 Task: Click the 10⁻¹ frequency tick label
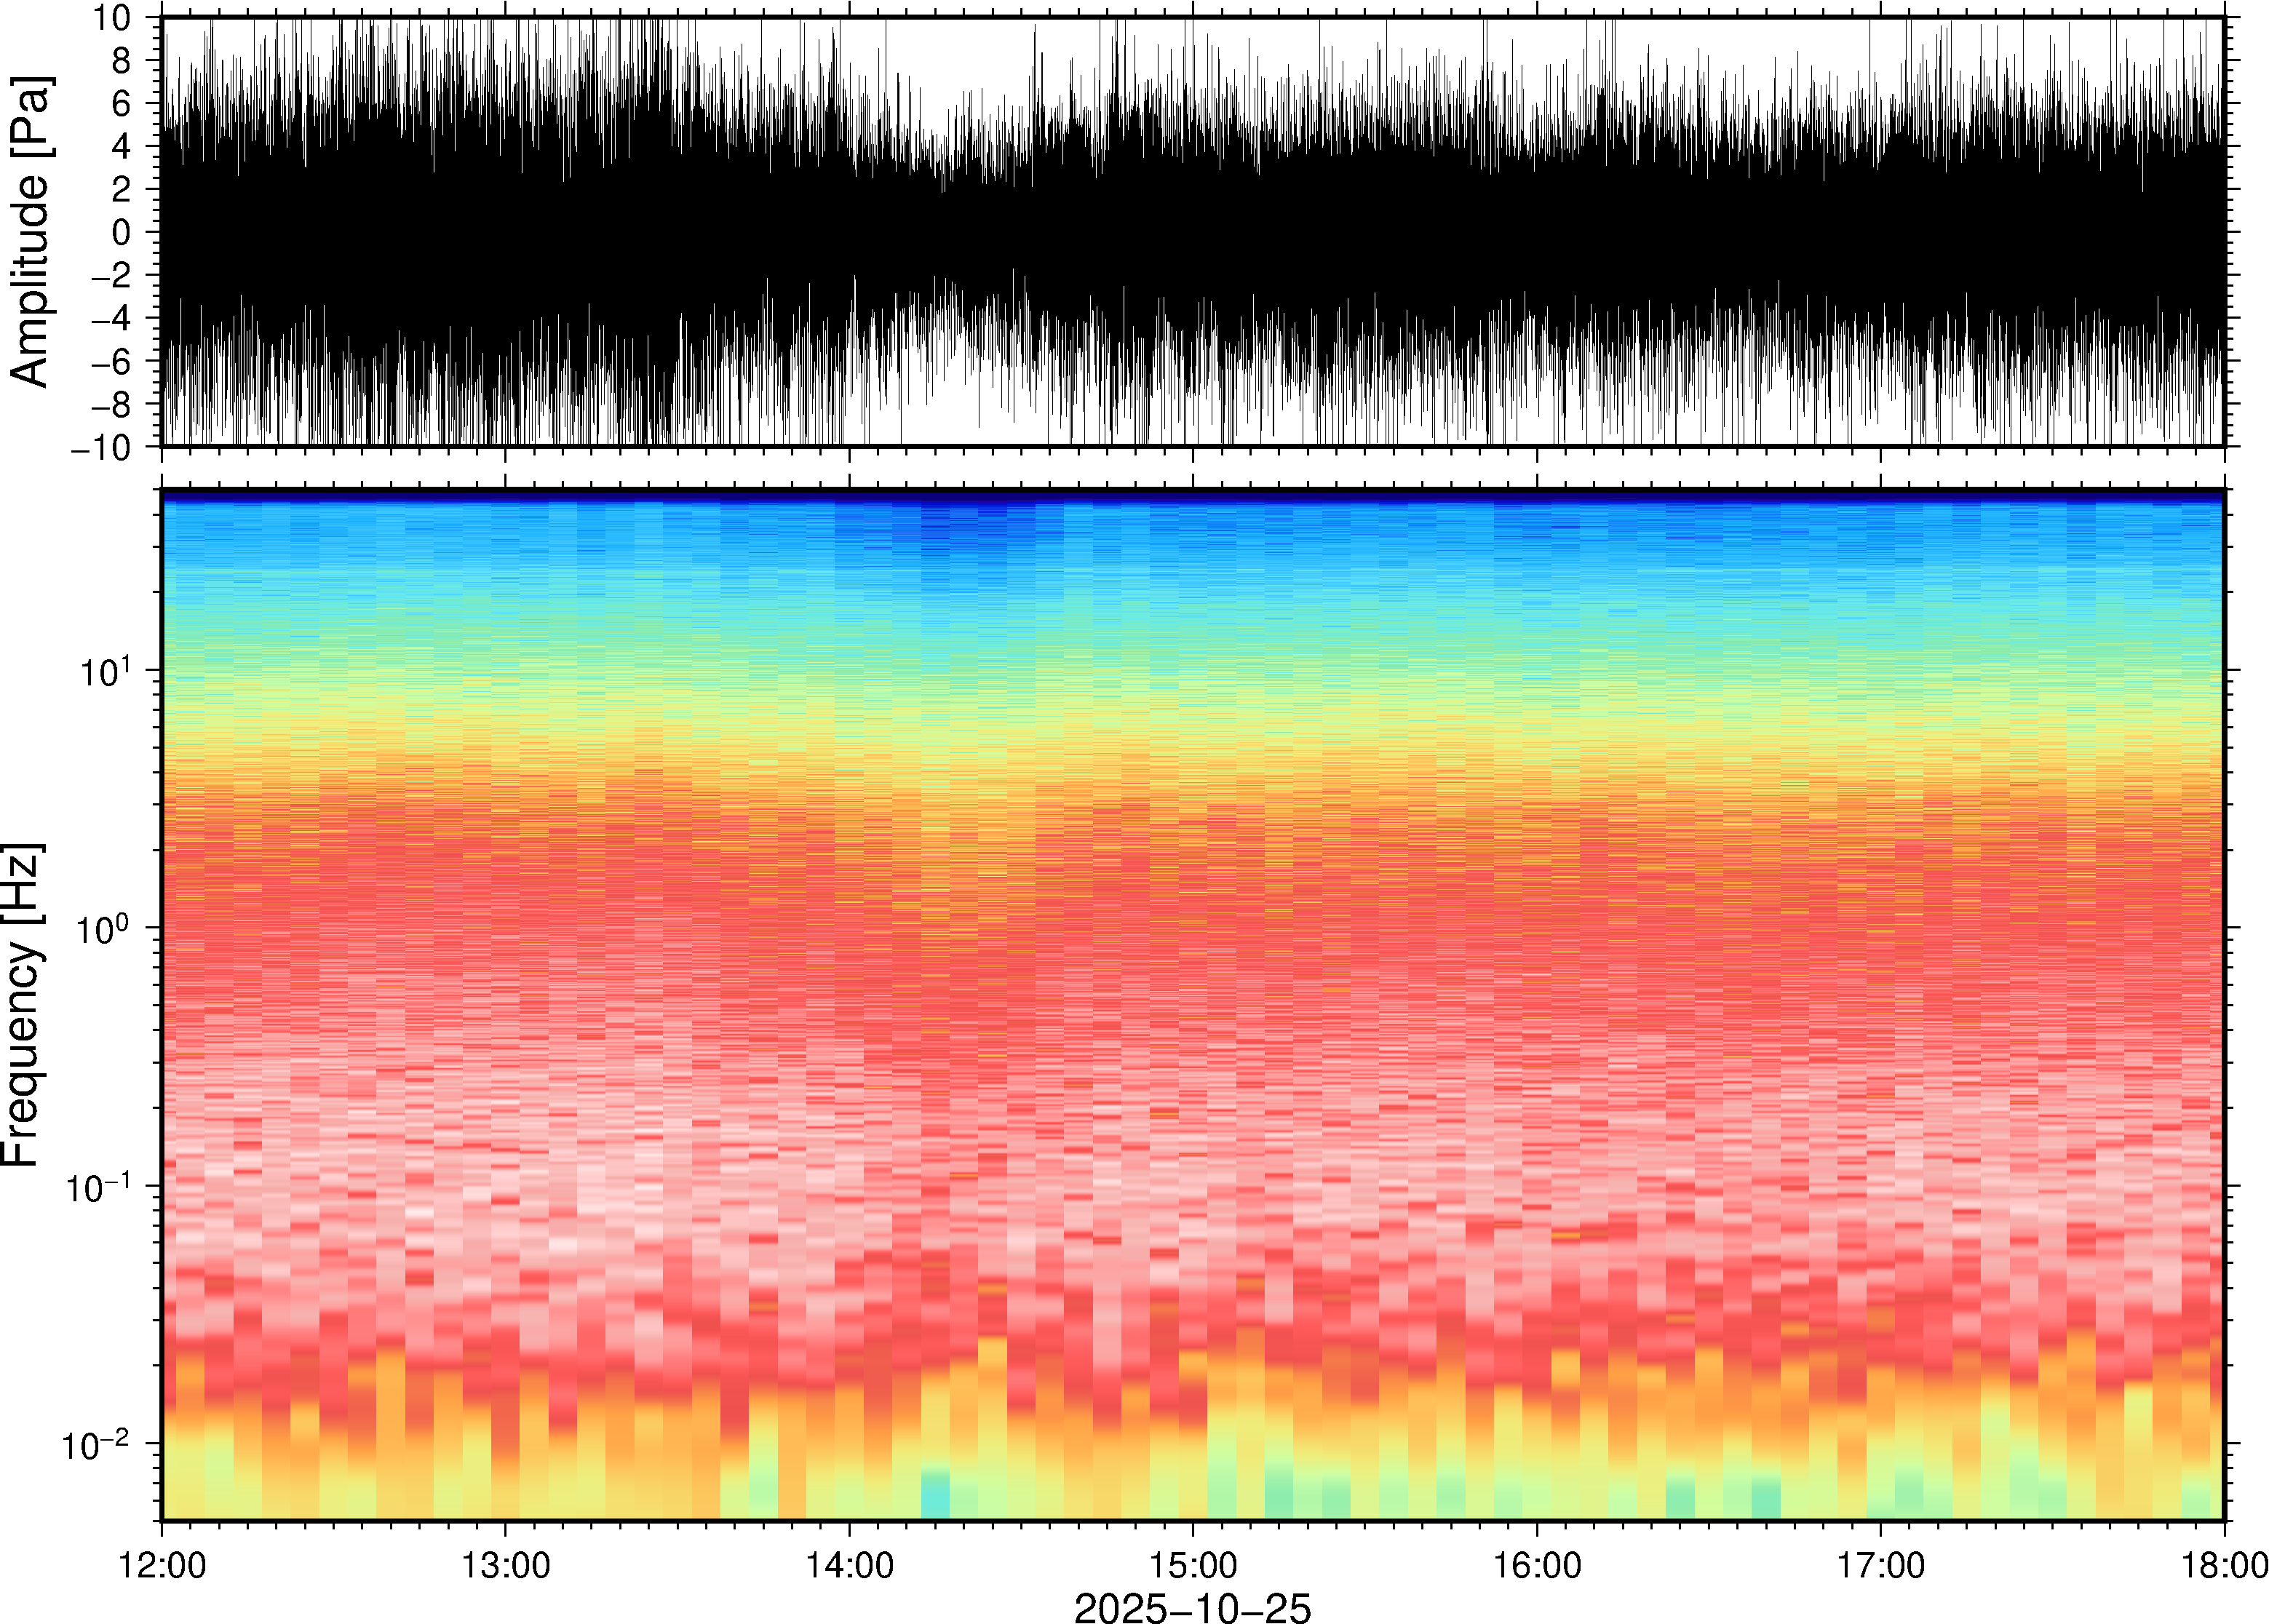(x=100, y=1187)
